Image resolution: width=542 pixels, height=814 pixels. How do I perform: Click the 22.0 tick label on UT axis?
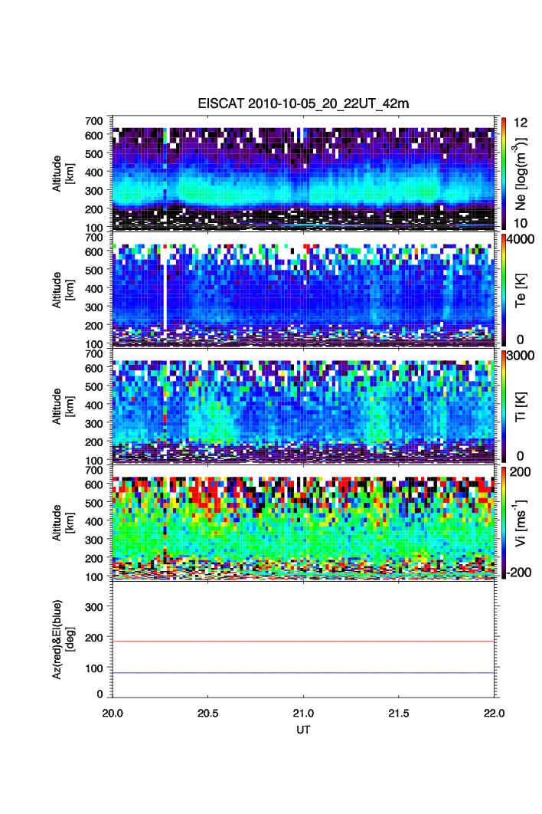494,713
